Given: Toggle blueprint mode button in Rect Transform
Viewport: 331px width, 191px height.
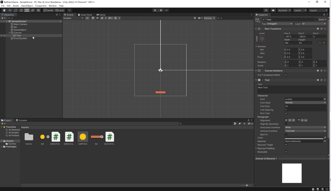Looking at the screenshot, I should pos(320,43).
